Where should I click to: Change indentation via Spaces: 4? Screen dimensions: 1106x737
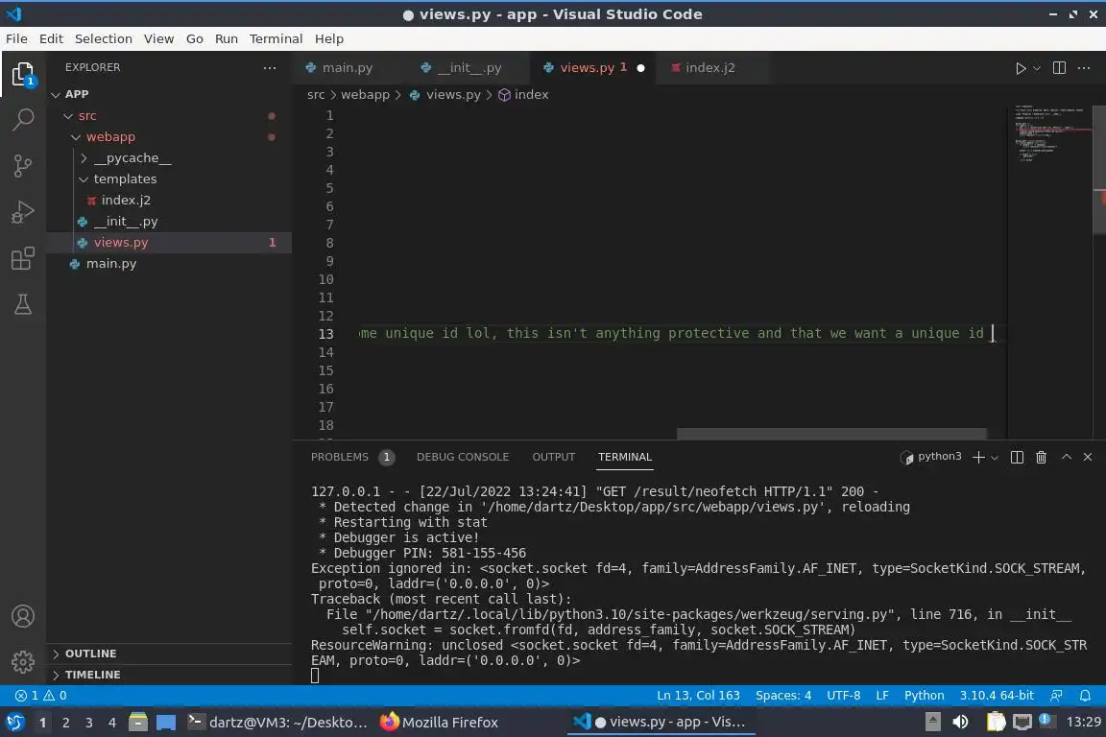pos(783,696)
